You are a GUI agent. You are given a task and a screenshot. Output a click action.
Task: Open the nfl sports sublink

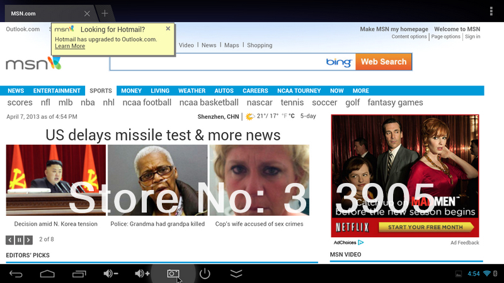(x=45, y=103)
